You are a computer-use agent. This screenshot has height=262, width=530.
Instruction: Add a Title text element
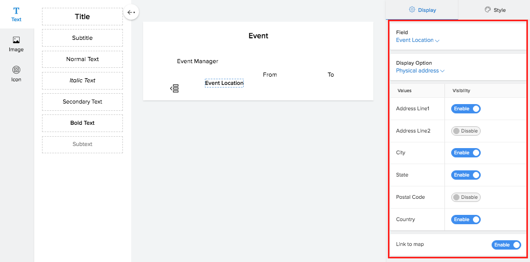click(82, 17)
